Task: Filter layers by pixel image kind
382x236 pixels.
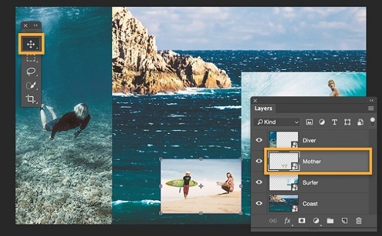Action: click(x=309, y=122)
